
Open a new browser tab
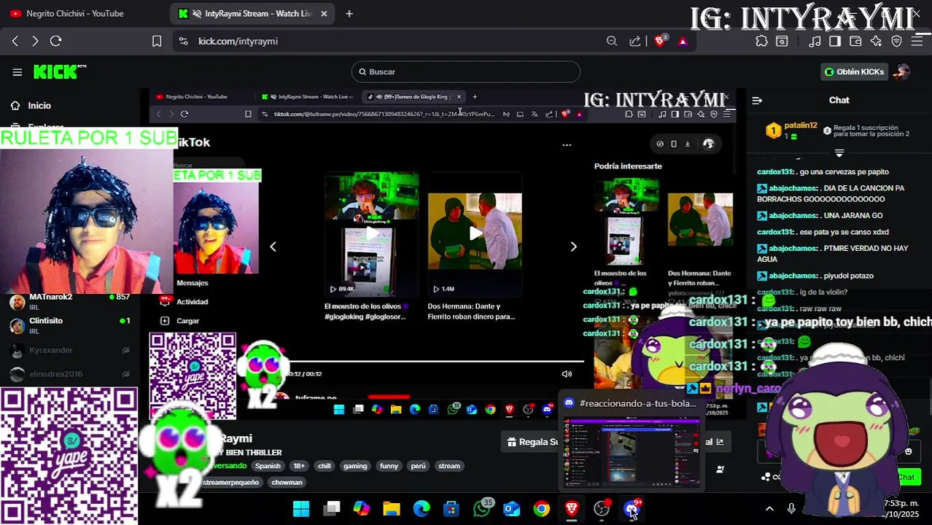349,13
